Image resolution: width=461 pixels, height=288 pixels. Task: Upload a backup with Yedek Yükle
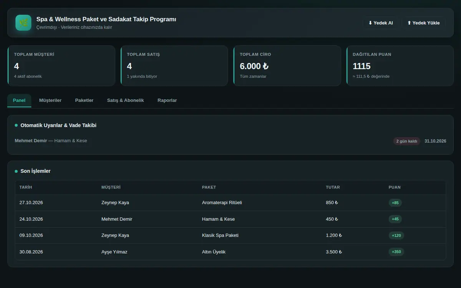click(423, 23)
